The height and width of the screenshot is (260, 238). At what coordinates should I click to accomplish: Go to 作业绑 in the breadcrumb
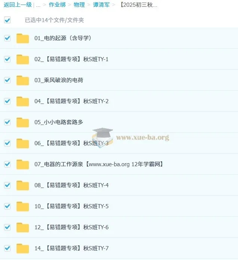click(57, 5)
